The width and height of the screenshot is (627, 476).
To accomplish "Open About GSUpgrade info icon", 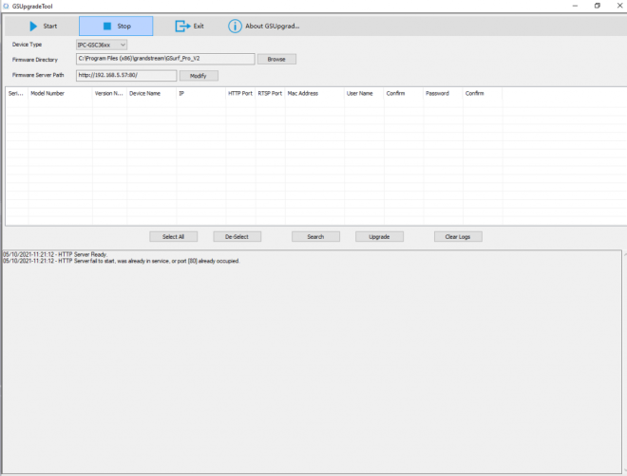I will [x=235, y=26].
